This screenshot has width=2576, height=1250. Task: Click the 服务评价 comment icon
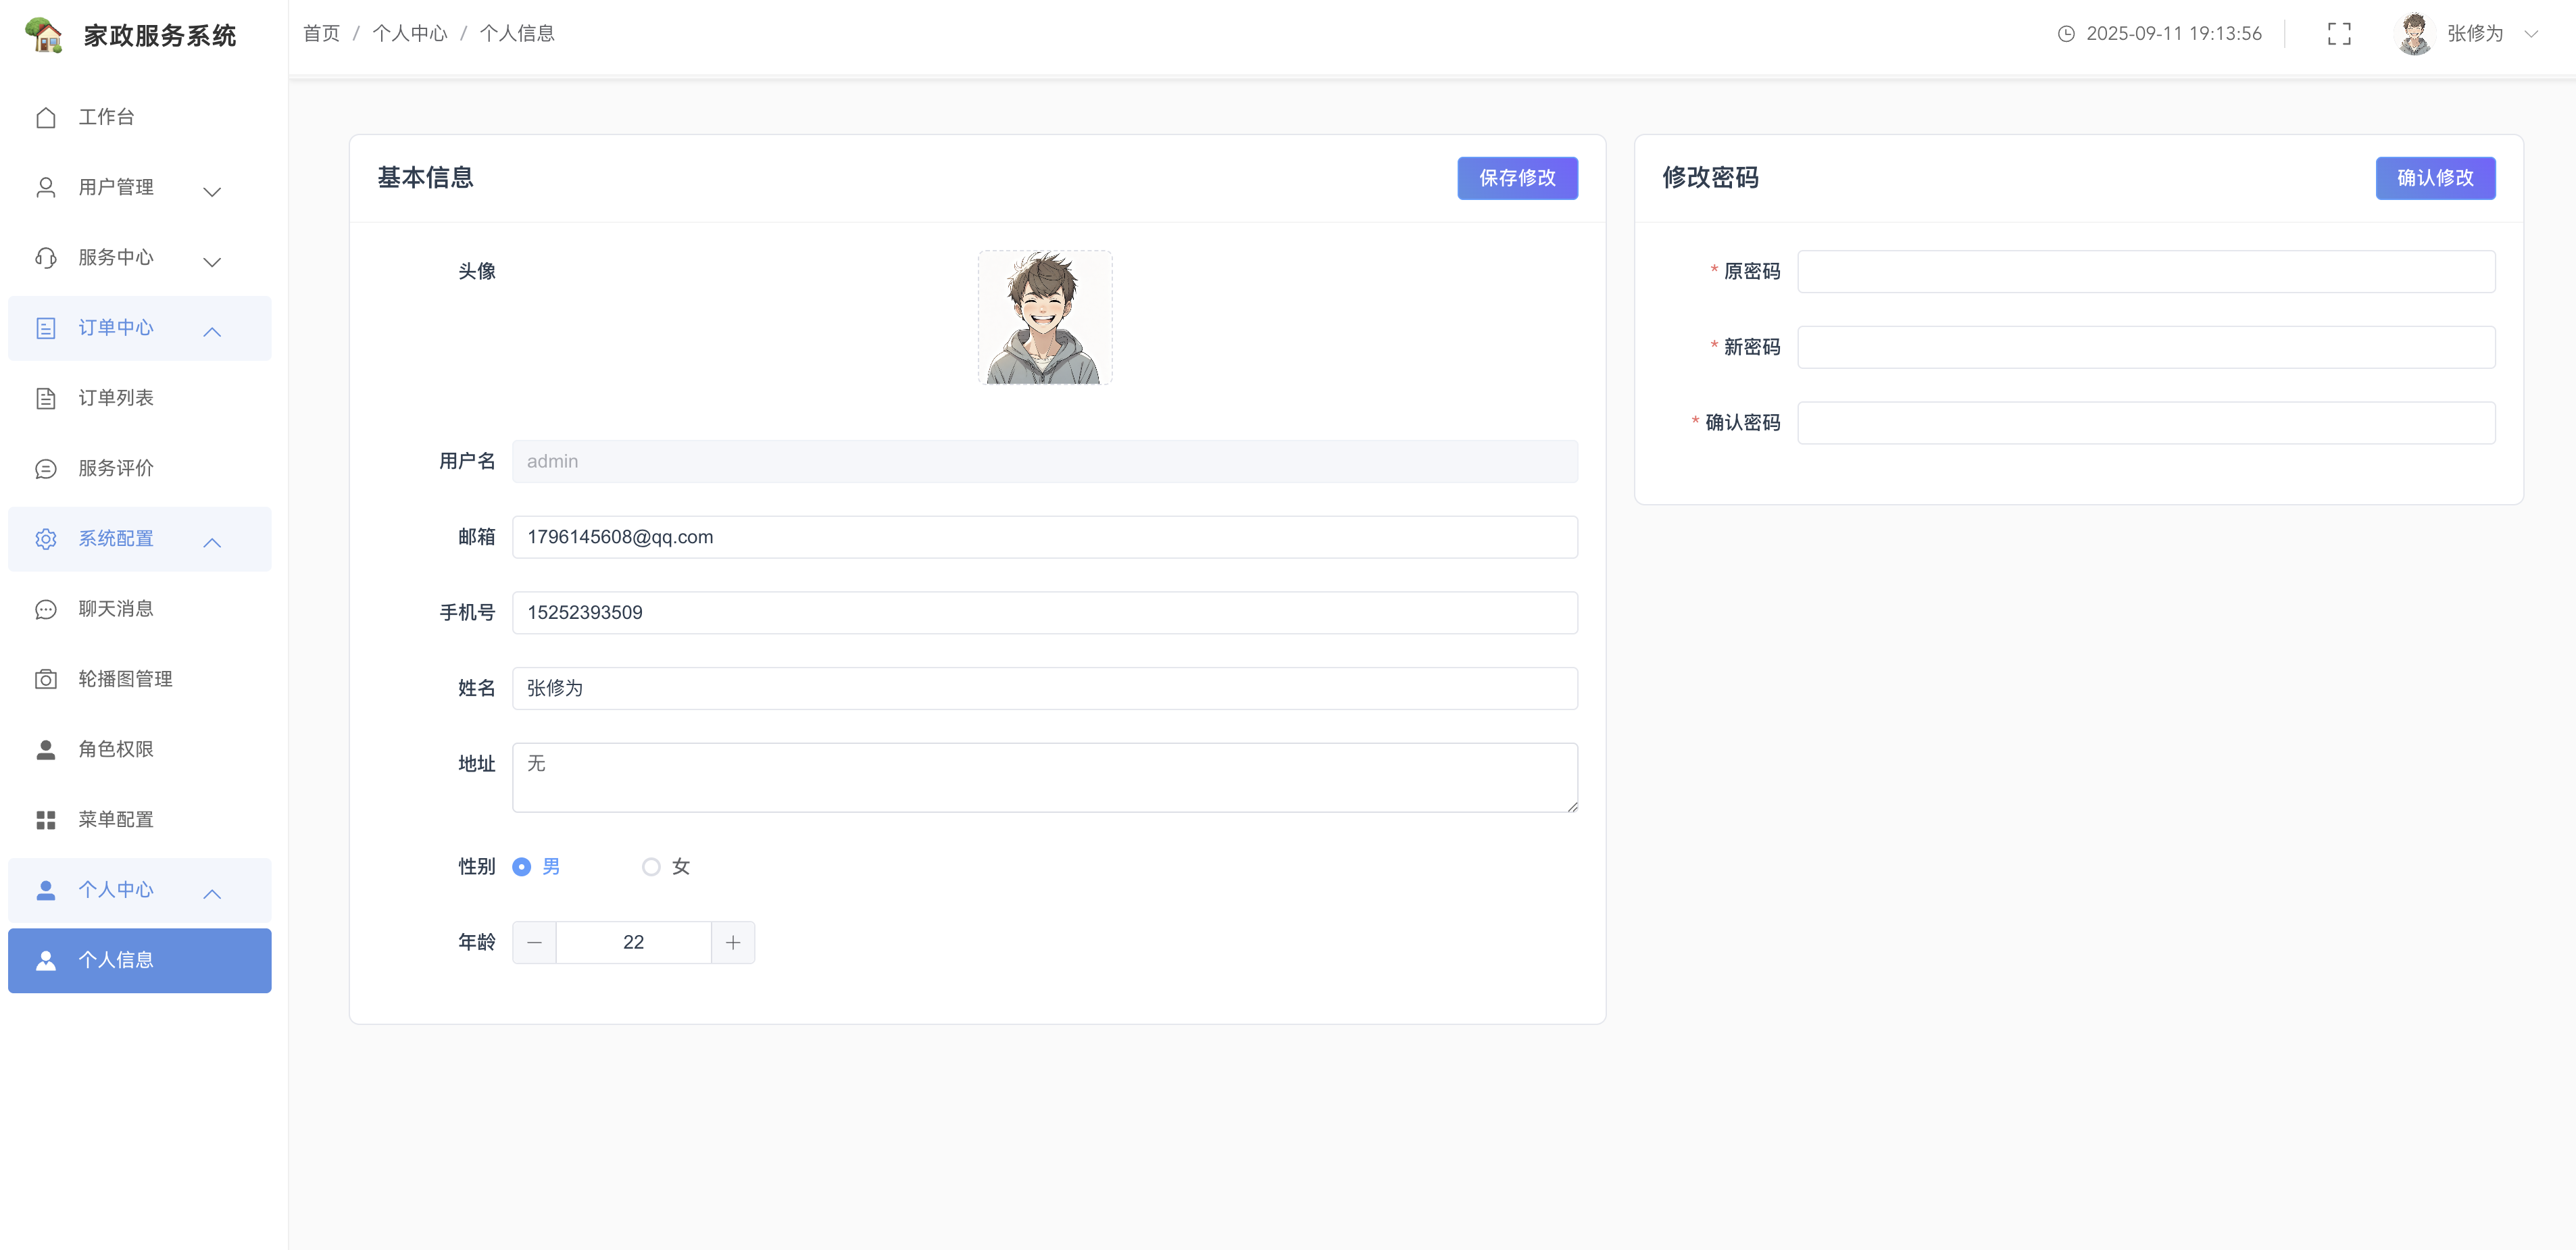tap(46, 469)
